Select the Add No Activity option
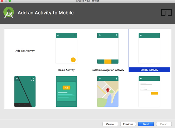This screenshot has width=175, height=128. (x=25, y=51)
